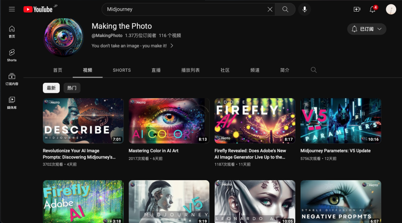Image resolution: width=402 pixels, height=223 pixels.
Task: Open the NEGATIVE PROPMTS video thumbnail
Action: pos(341,201)
